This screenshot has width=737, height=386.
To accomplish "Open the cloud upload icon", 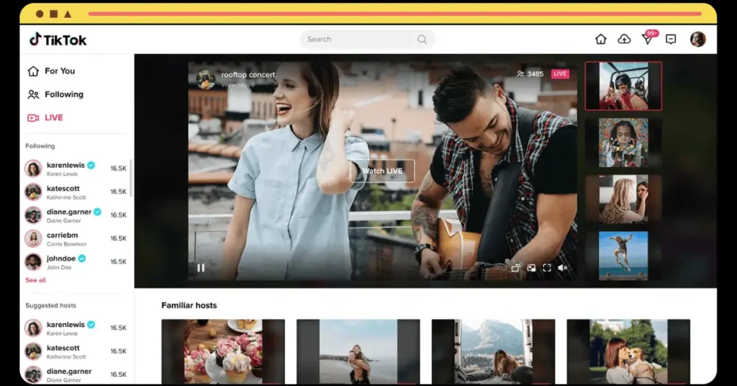I will click(x=624, y=39).
